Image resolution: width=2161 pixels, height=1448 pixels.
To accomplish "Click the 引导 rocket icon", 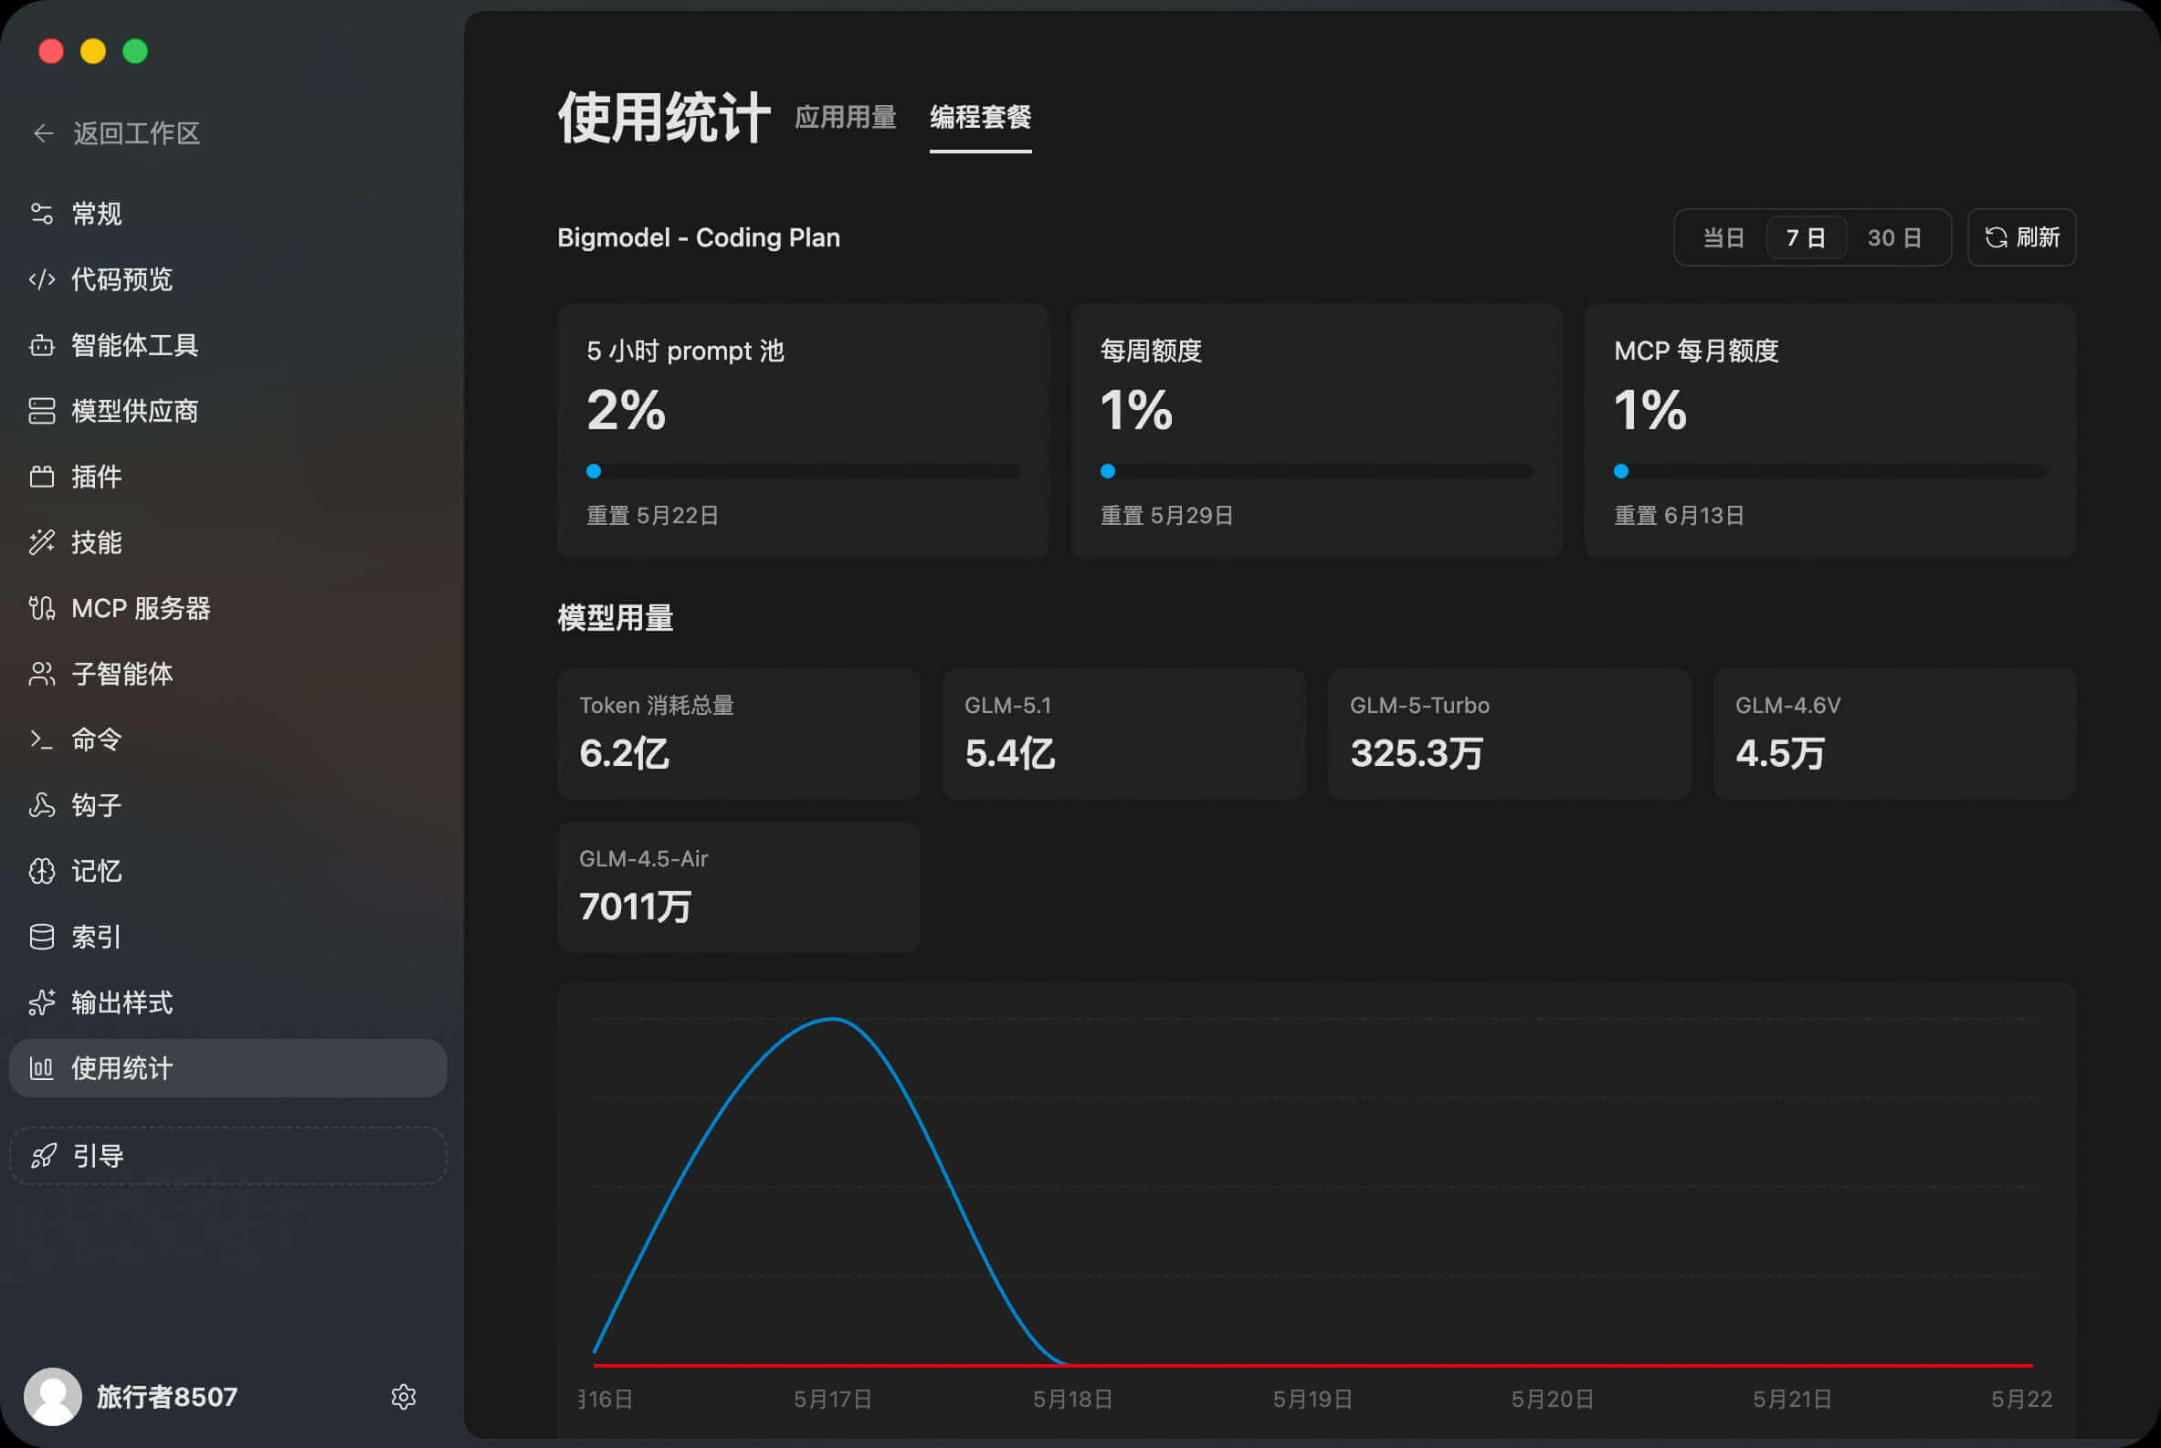I will point(44,1156).
